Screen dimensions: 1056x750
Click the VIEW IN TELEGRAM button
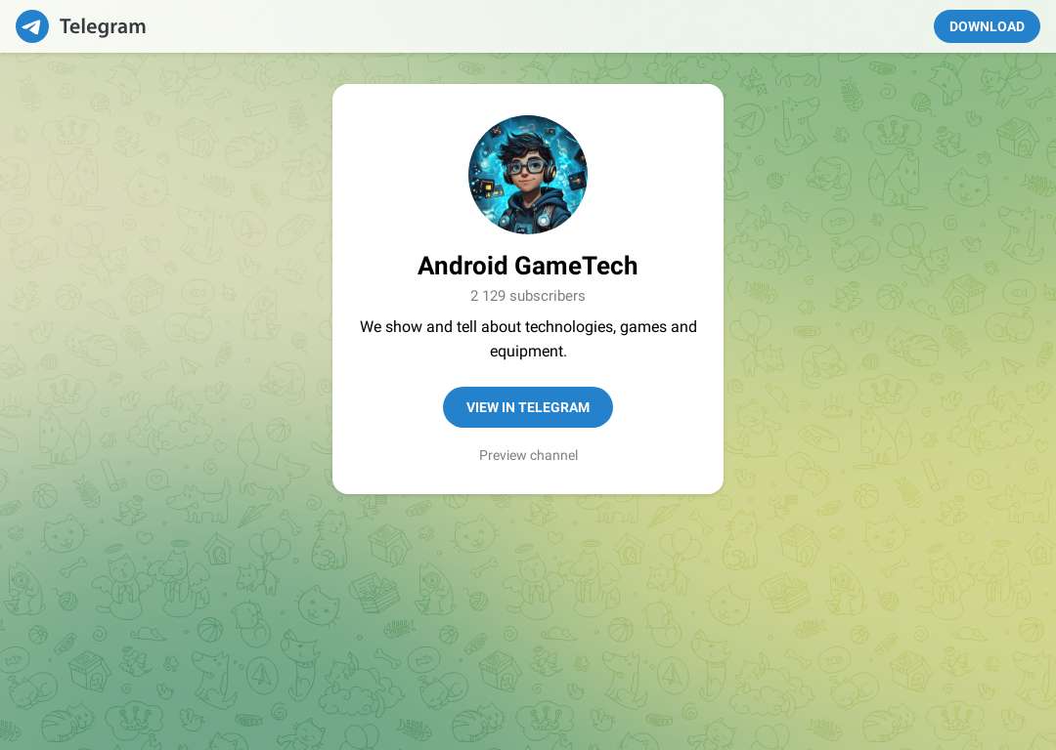(x=528, y=407)
